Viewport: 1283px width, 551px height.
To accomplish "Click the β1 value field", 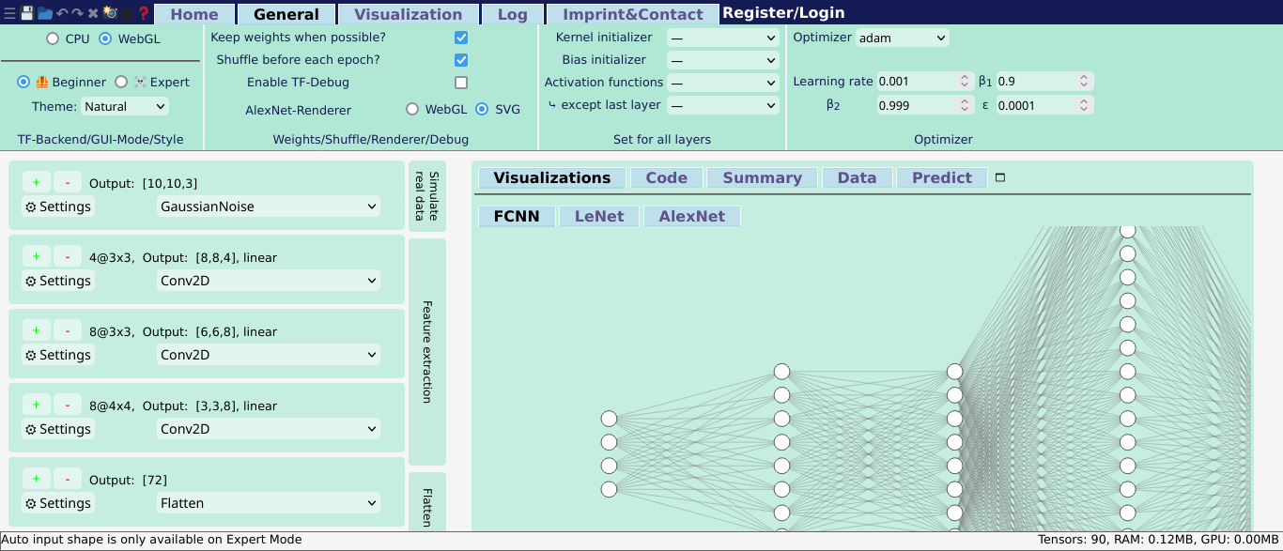I will (1044, 82).
